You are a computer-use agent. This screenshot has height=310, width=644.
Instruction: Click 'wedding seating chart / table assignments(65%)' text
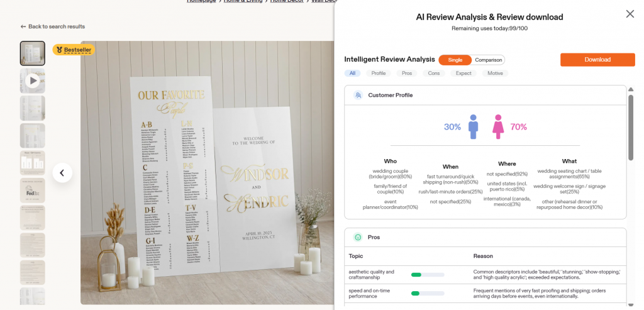pyautogui.click(x=569, y=174)
